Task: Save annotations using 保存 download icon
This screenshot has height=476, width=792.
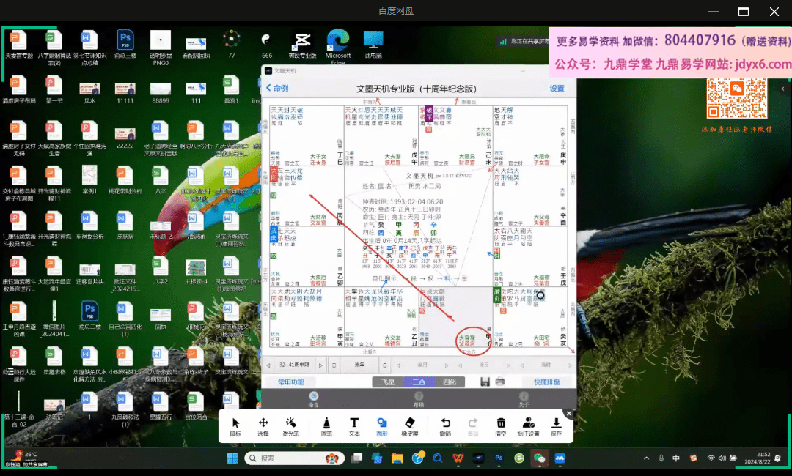Action: pos(556,426)
